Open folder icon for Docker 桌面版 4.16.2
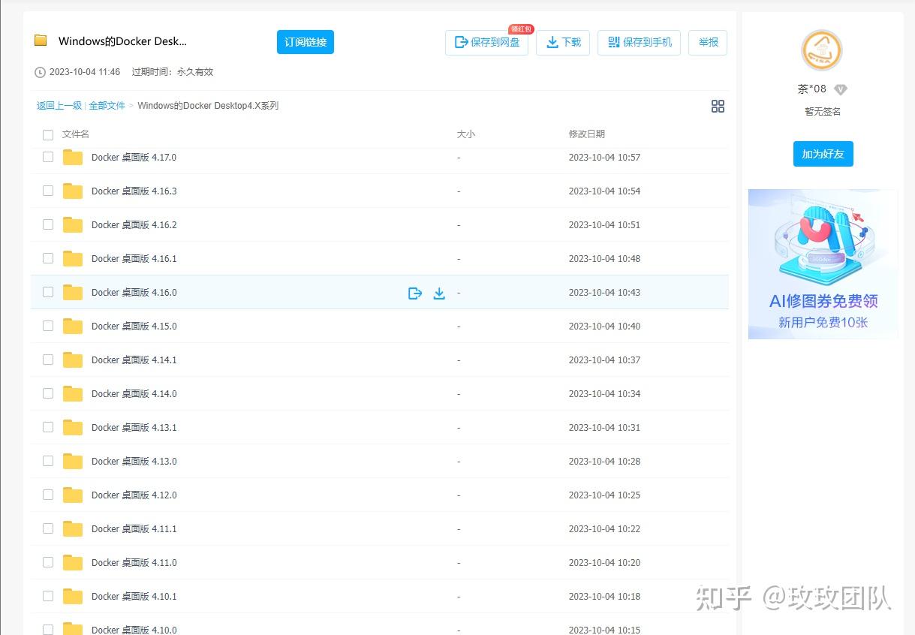The height and width of the screenshot is (635, 915). pyautogui.click(x=73, y=224)
